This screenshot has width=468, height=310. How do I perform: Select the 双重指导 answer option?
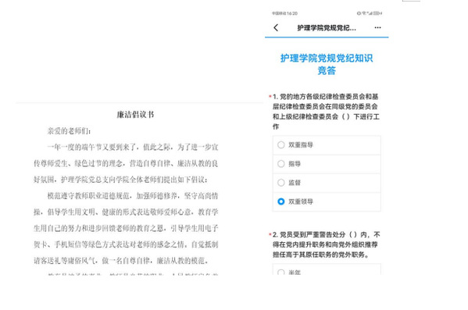(x=327, y=145)
